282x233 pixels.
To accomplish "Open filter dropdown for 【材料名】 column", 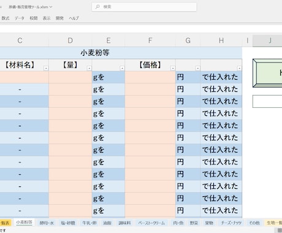I will [46, 68].
